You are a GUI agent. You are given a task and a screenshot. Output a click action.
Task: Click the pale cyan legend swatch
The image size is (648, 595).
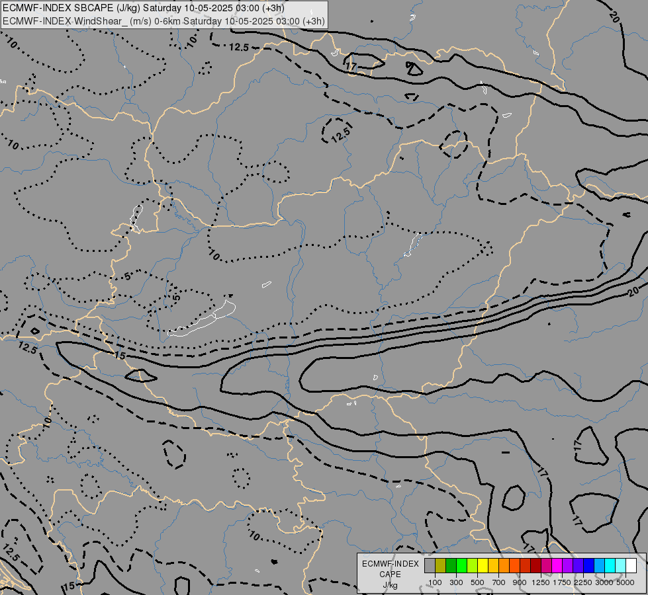click(620, 565)
